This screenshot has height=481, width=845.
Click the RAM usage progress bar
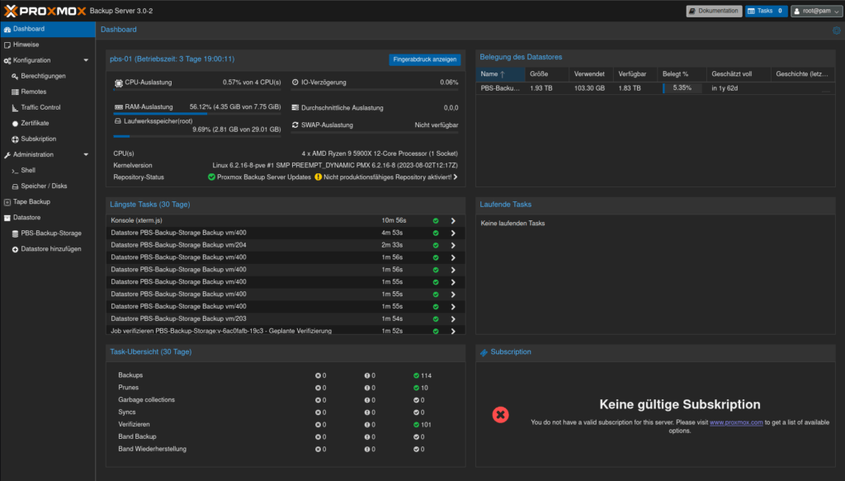click(x=197, y=114)
